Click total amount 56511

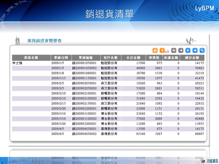[200, 88]
